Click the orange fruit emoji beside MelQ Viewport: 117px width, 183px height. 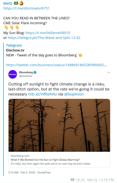pyautogui.click(x=21, y=3)
